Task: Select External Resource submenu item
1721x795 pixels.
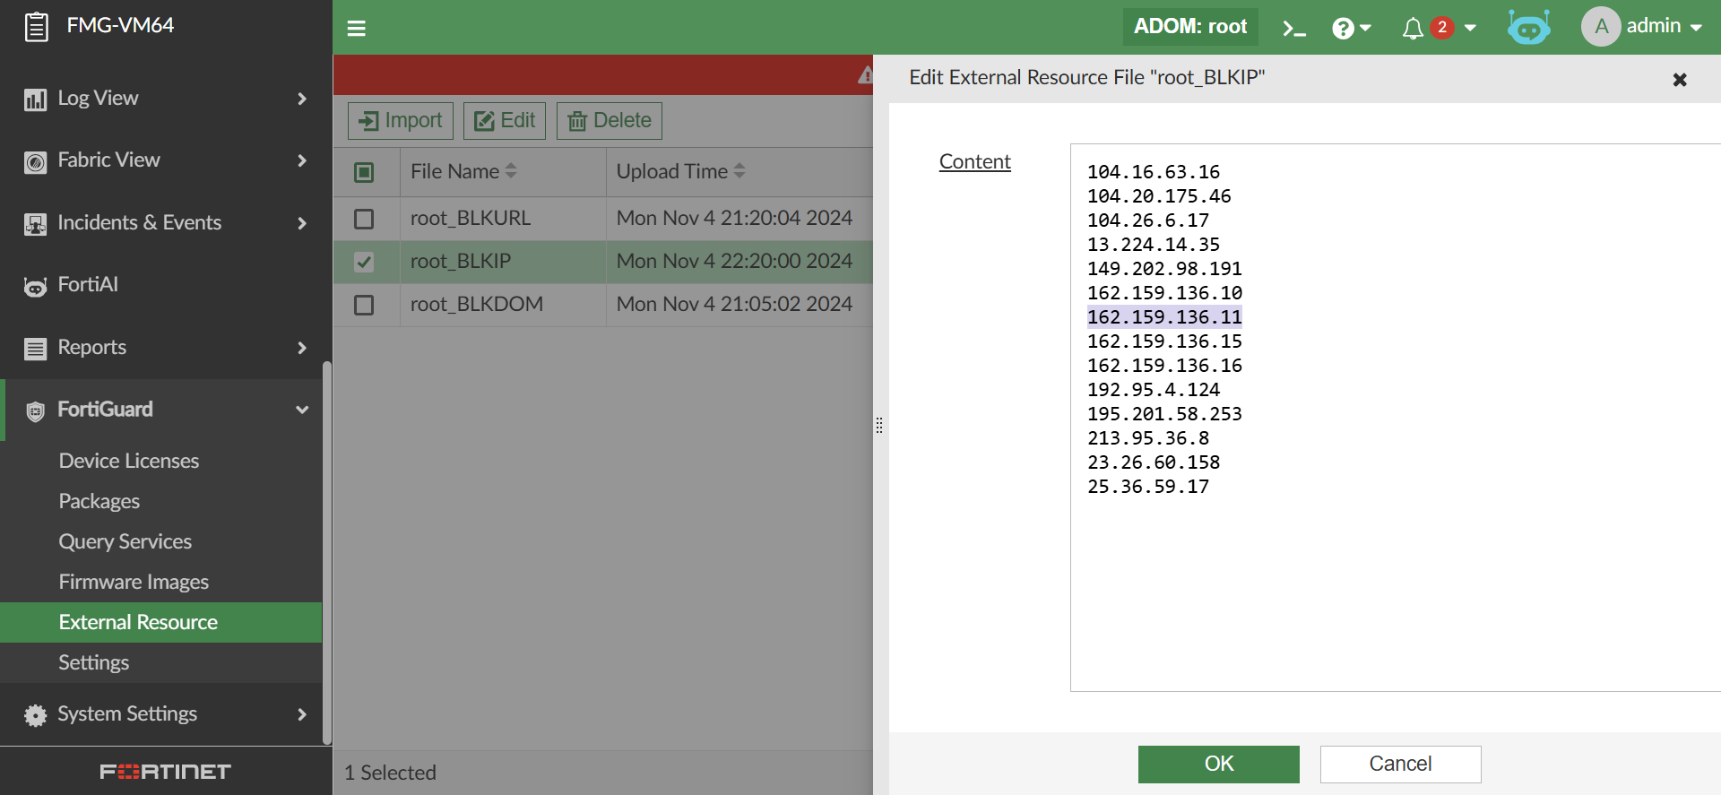Action: pos(160,622)
